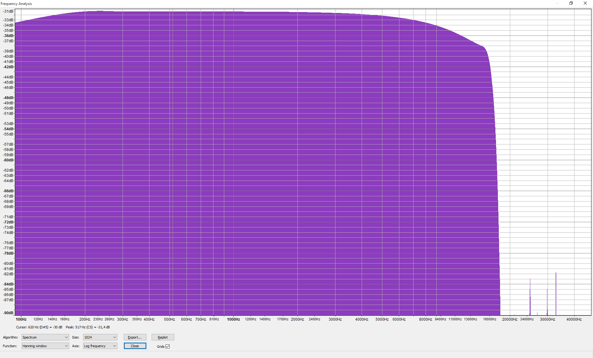Click the Close button

(x=135, y=346)
